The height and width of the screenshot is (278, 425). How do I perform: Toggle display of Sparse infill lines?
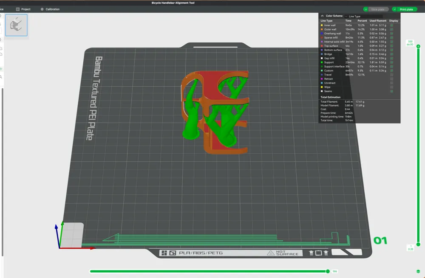click(392, 38)
